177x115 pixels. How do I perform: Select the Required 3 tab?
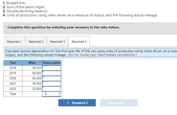click(x=58, y=41)
